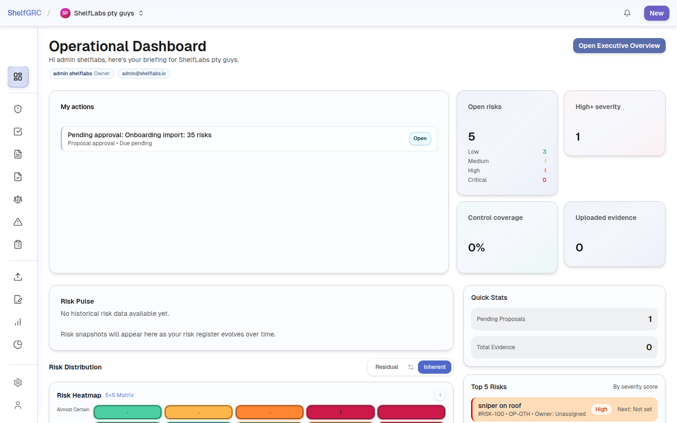Click the Low risk count row
Image resolution: width=677 pixels, height=423 pixels.
(507, 152)
